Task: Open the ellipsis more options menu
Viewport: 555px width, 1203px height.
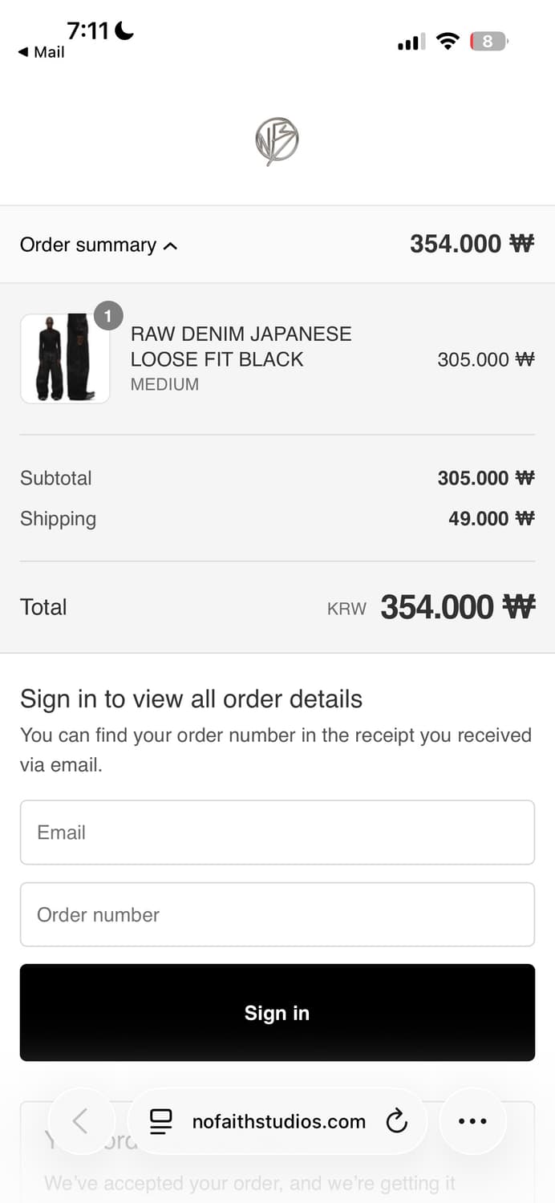Action: click(x=472, y=1121)
